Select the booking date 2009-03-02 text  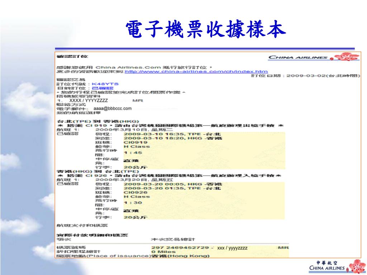point(306,76)
